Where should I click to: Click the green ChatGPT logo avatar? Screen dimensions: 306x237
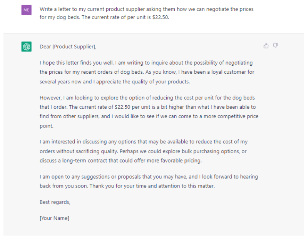(x=26, y=46)
